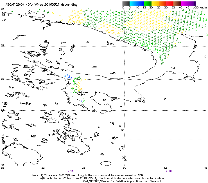208x183 pixels.
Task: Click the cyan-blue 5-15 knots legend segment
Action: point(137,3)
